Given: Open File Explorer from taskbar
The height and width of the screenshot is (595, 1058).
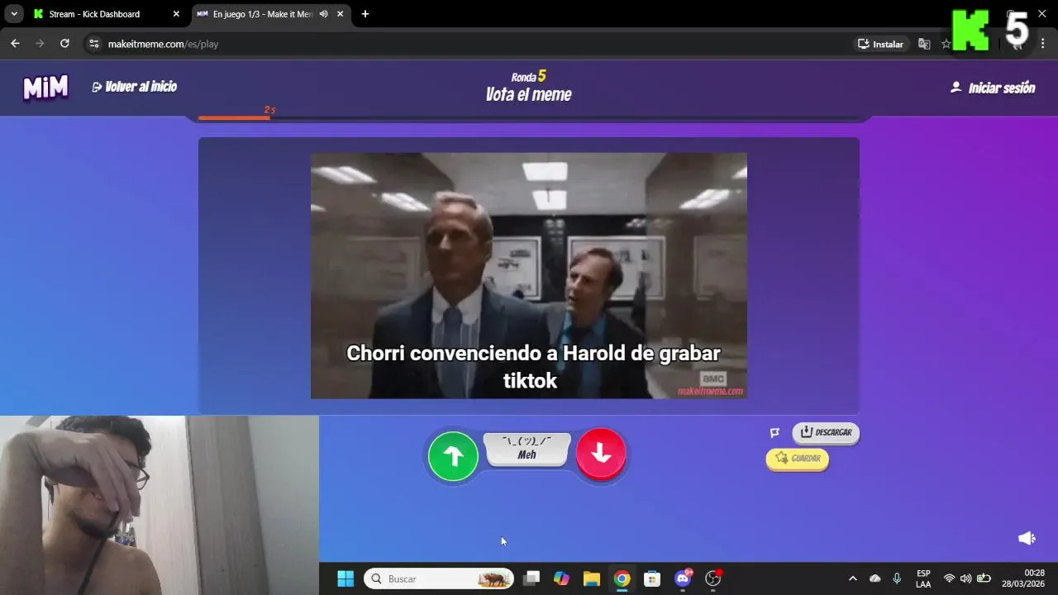Looking at the screenshot, I should (591, 578).
